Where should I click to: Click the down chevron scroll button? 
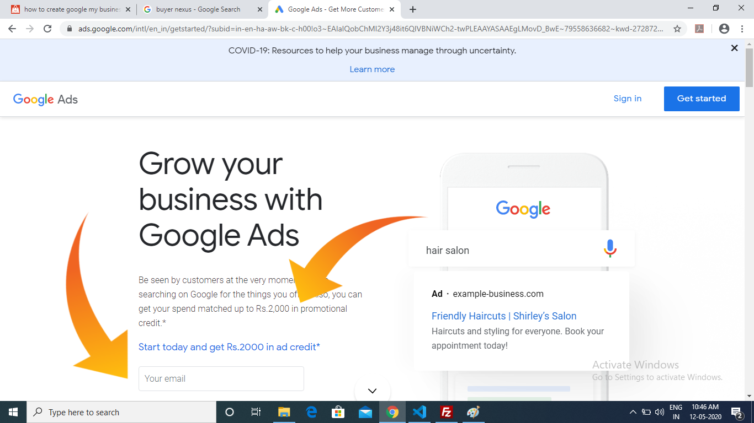click(x=372, y=391)
